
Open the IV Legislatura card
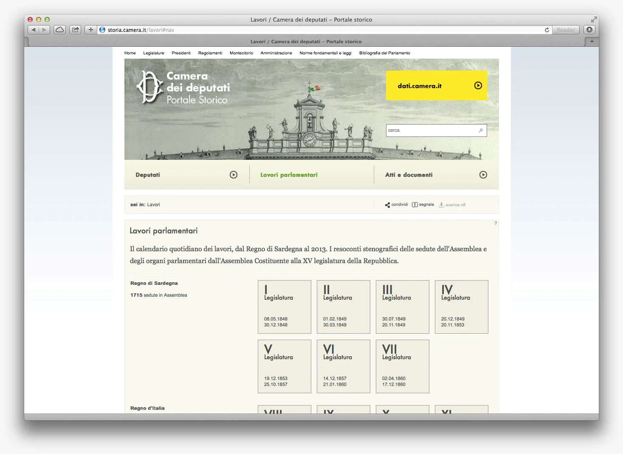(462, 307)
